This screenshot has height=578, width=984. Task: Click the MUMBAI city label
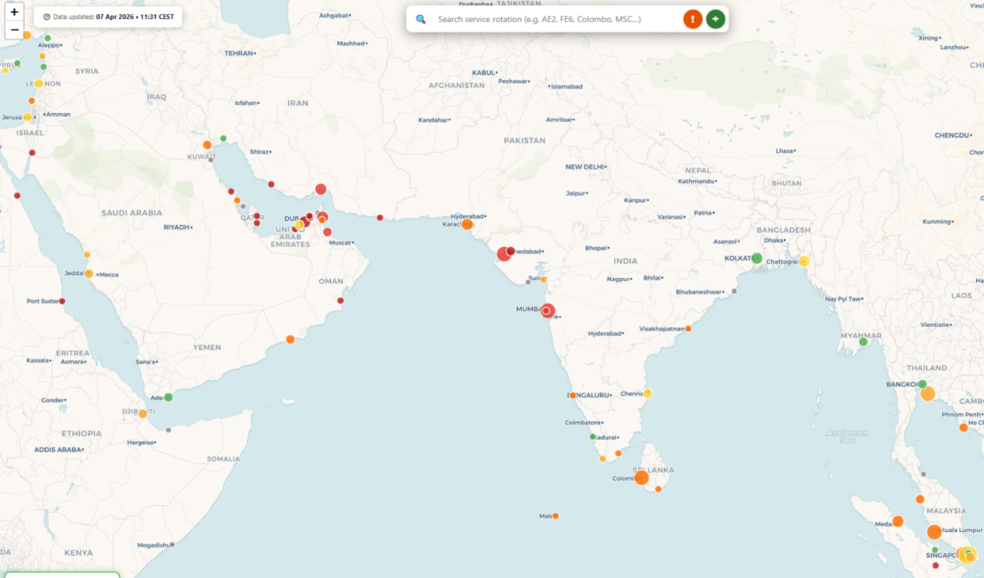click(x=528, y=309)
